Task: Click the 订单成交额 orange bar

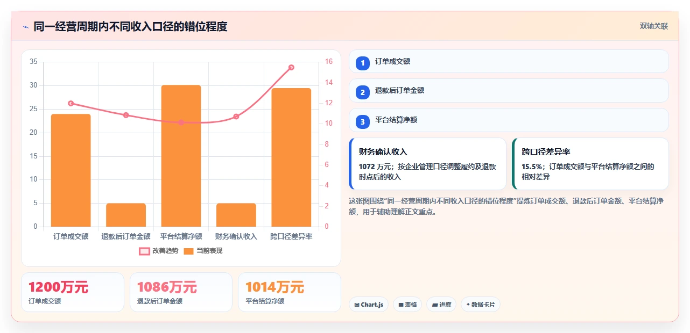Action: click(71, 170)
